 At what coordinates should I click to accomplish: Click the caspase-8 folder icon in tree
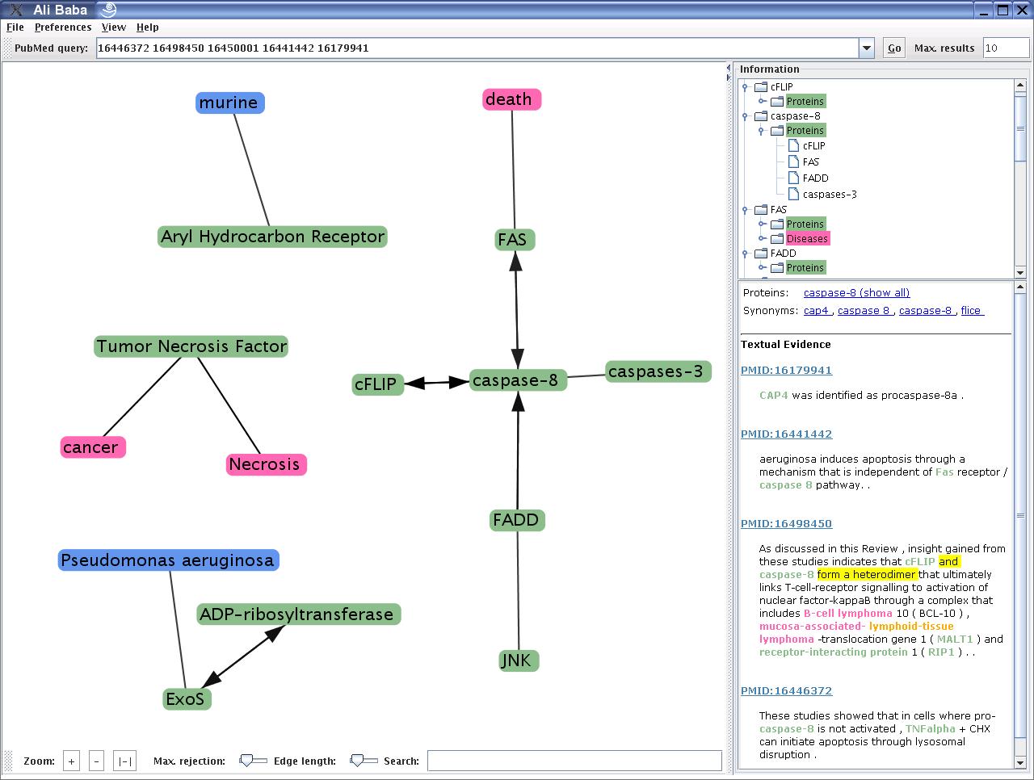pos(760,116)
